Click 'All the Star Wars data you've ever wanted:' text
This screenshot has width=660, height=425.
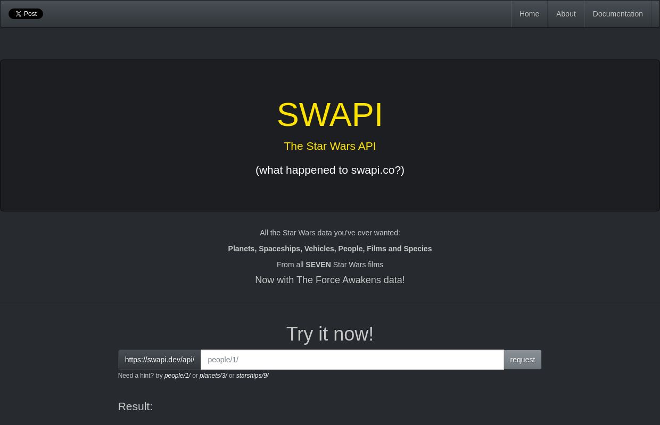330,233
